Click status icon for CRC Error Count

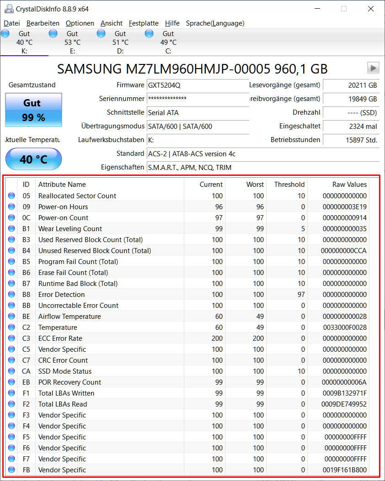coord(11,360)
